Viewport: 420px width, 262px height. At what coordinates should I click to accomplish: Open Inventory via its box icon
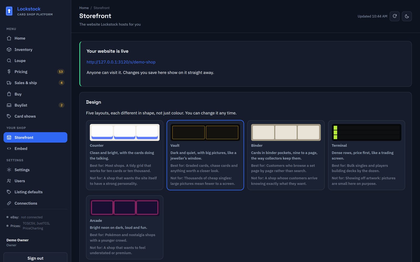click(x=9, y=50)
